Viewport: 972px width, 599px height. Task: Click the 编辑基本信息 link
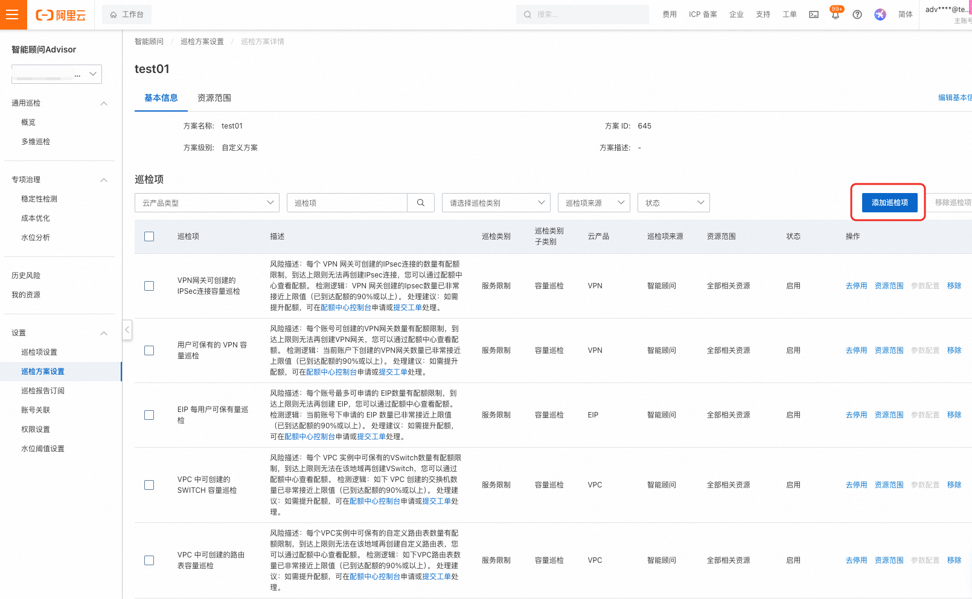point(954,98)
